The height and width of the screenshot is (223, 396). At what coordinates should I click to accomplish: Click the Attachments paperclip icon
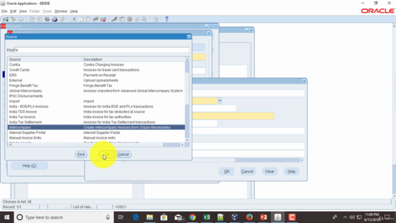click(x=137, y=19)
